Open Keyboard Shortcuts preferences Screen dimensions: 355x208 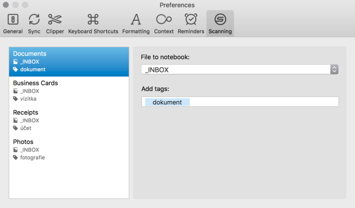coord(93,24)
